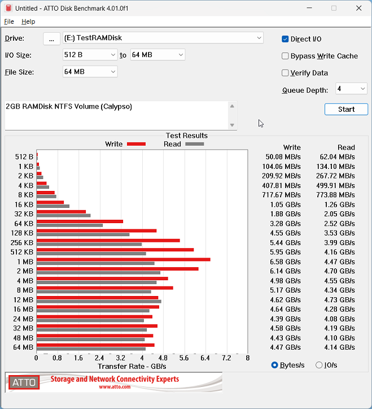Image resolution: width=372 pixels, height=409 pixels.
Task: Uncheck the Direct I/O checkbox
Action: (x=285, y=39)
